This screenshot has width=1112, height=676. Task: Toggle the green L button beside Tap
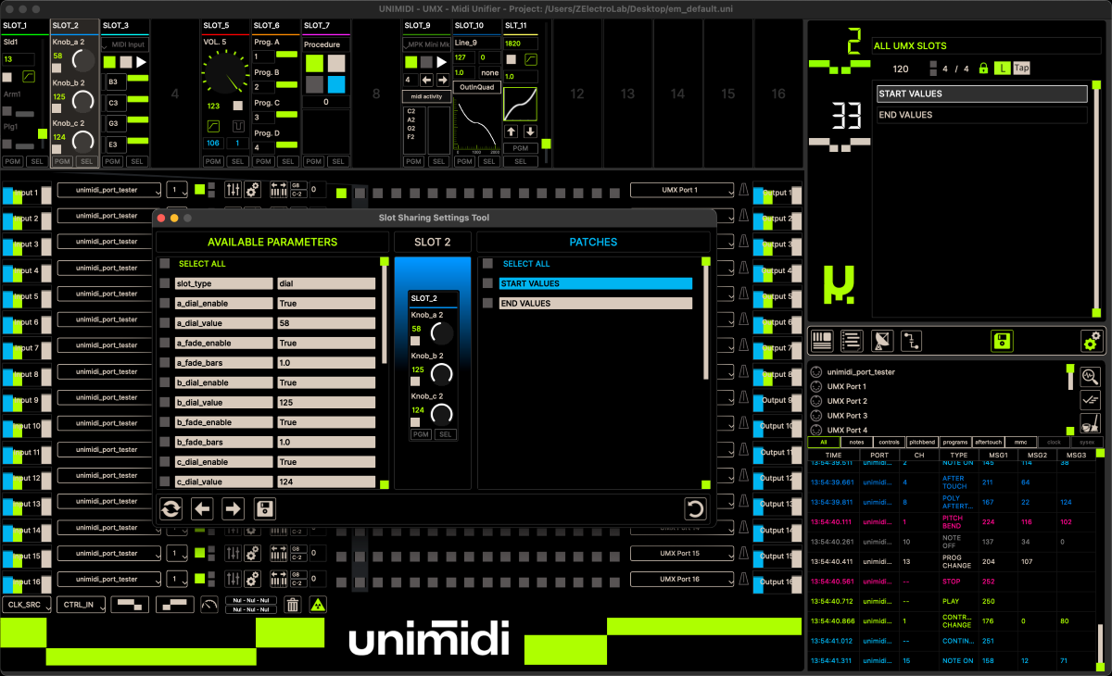[x=1002, y=69]
